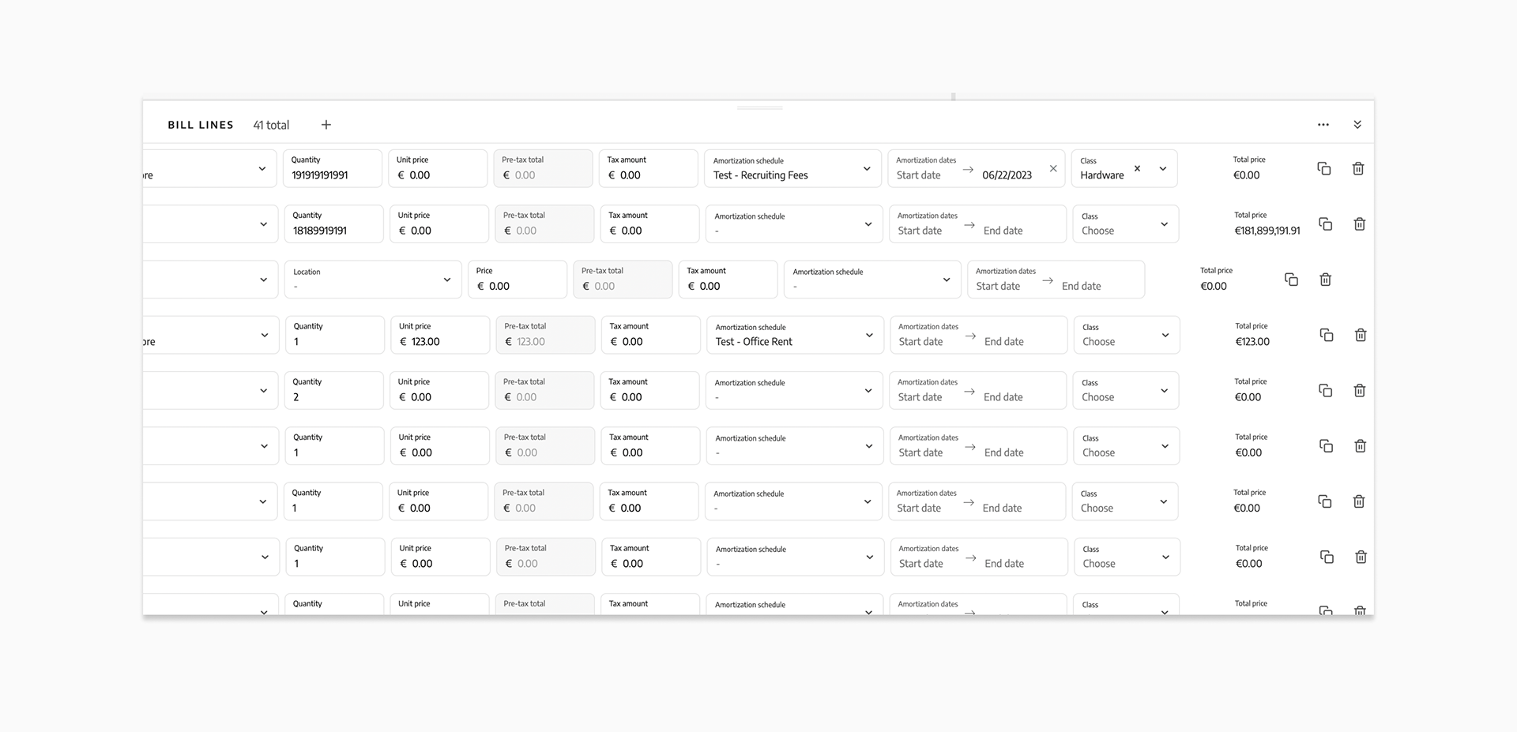Add a new bill line with plus icon

tap(326, 125)
